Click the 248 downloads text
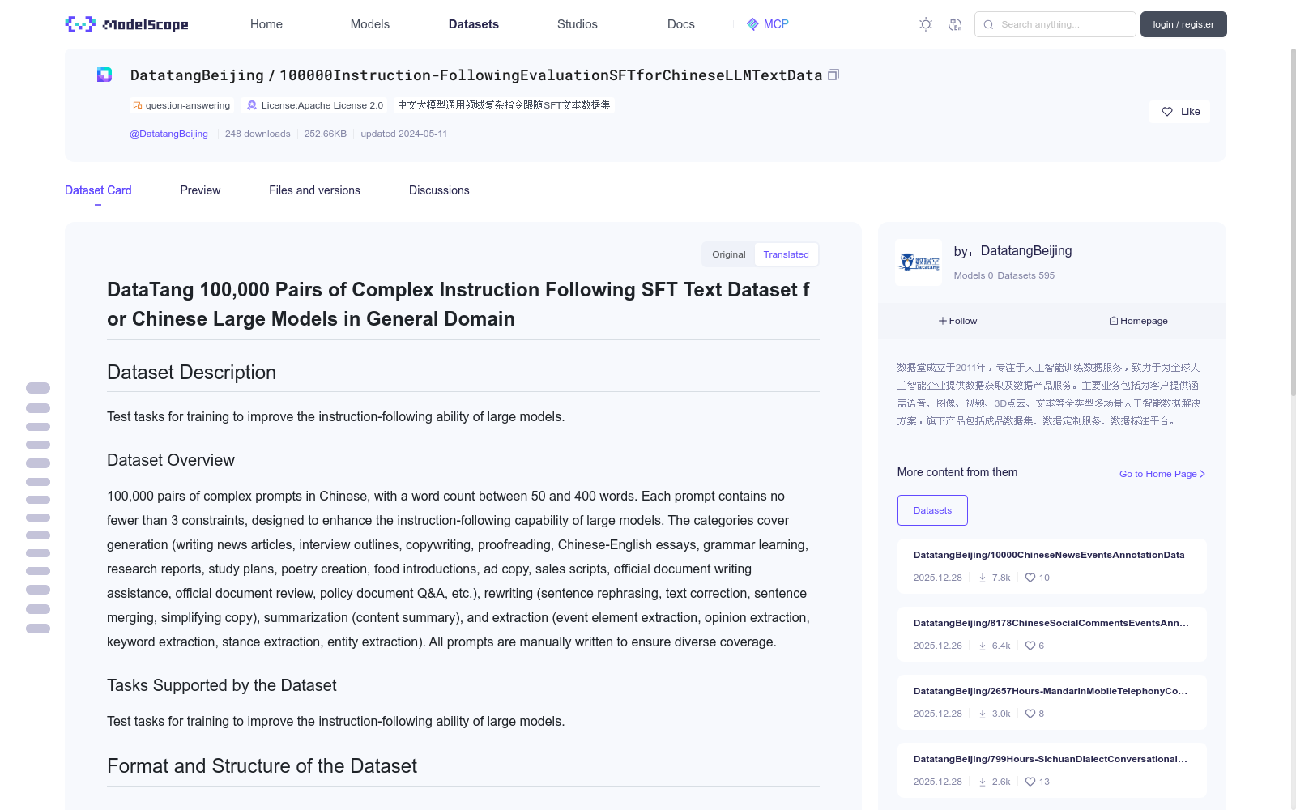This screenshot has width=1296, height=810. 258,134
